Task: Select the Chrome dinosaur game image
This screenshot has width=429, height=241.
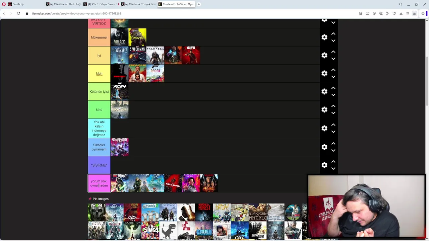Action: pyautogui.click(x=168, y=230)
